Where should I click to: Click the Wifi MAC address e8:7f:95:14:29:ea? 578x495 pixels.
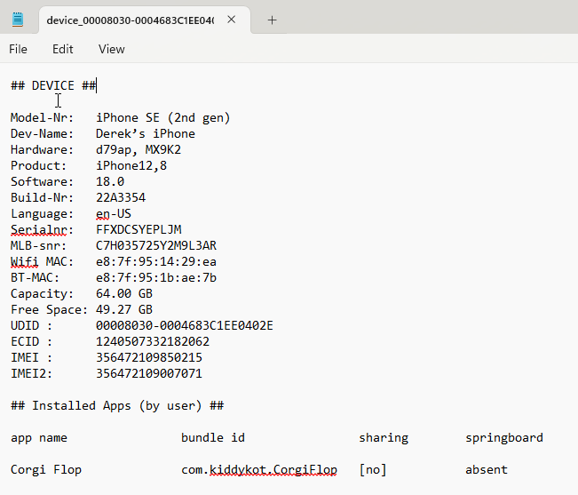click(x=155, y=261)
